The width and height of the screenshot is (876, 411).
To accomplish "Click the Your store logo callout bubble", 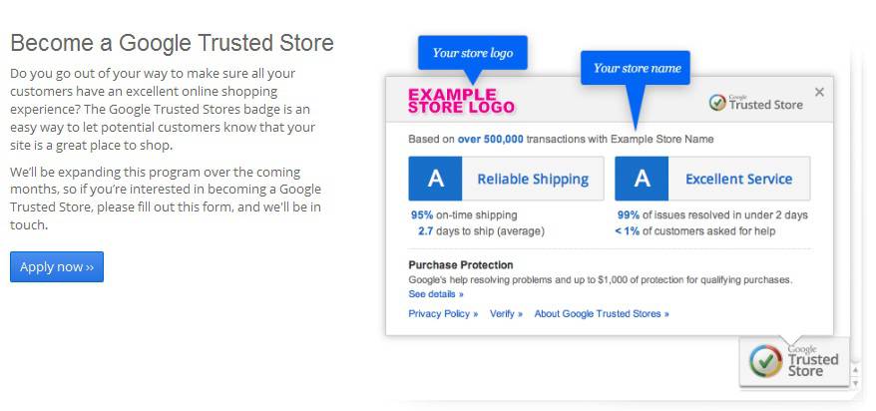I will point(473,53).
